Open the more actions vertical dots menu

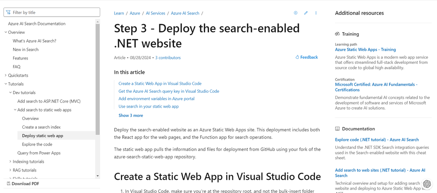click(316, 13)
